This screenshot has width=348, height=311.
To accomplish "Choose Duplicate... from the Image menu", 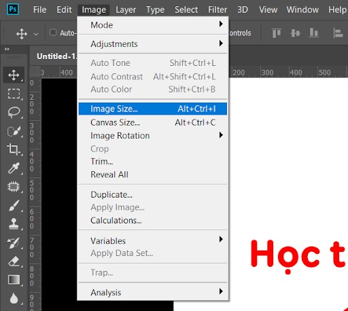I will click(x=153, y=194).
